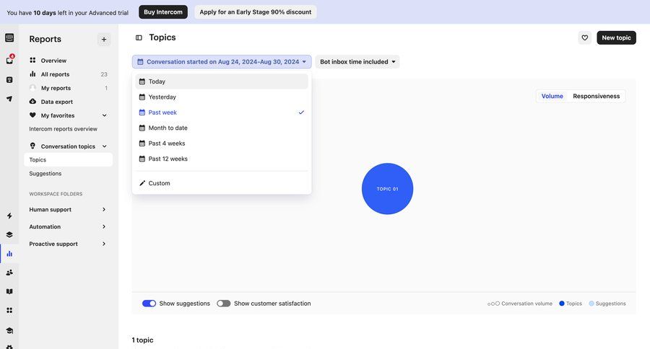The image size is (650, 349).
Task: Toggle Show suggestions switch
Action: 149,304
